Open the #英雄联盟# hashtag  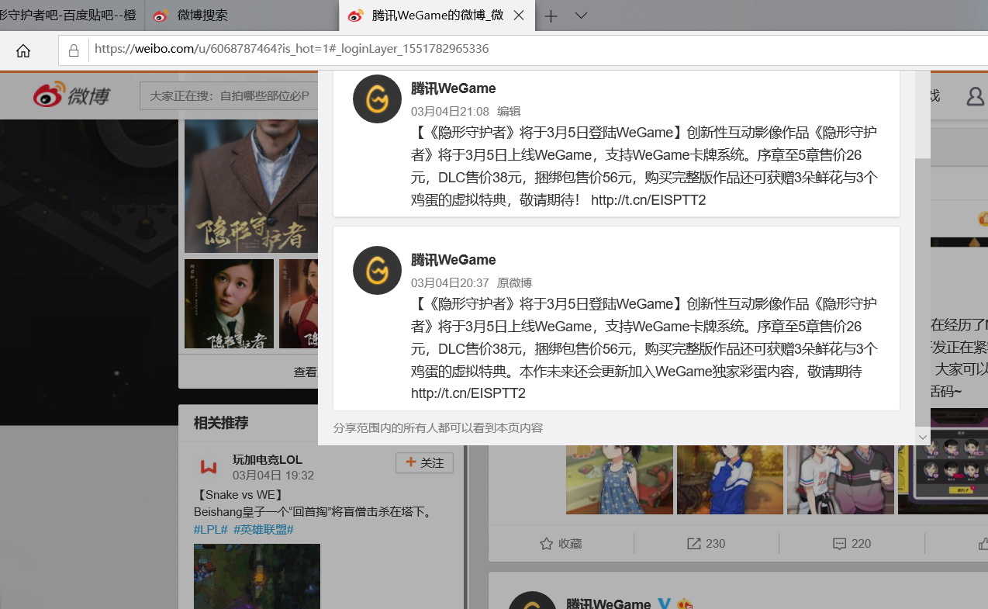point(264,529)
